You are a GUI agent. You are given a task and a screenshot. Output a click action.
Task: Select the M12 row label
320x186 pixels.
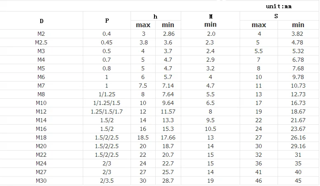tap(41, 112)
